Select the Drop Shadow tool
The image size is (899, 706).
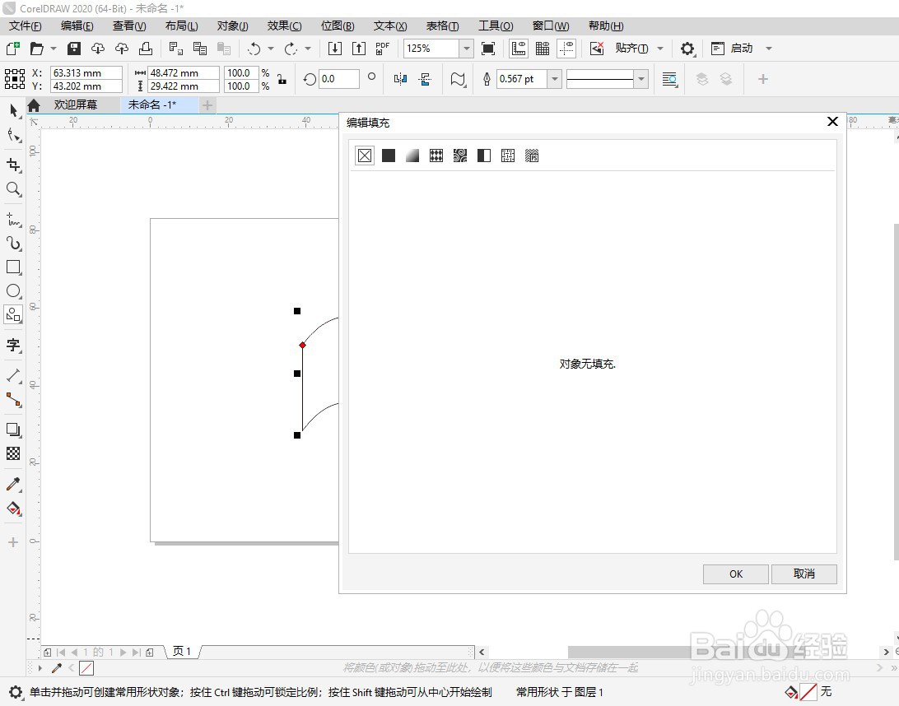point(13,430)
